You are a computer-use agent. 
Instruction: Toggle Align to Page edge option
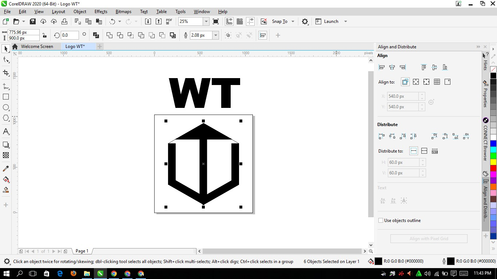click(416, 82)
